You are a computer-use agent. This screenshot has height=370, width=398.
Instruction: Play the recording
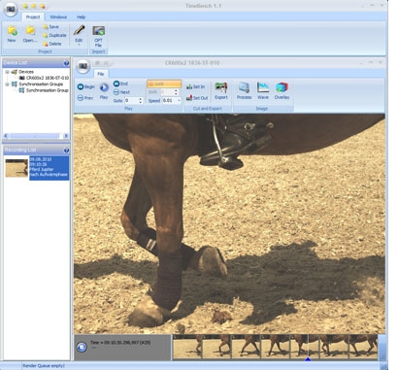click(104, 91)
